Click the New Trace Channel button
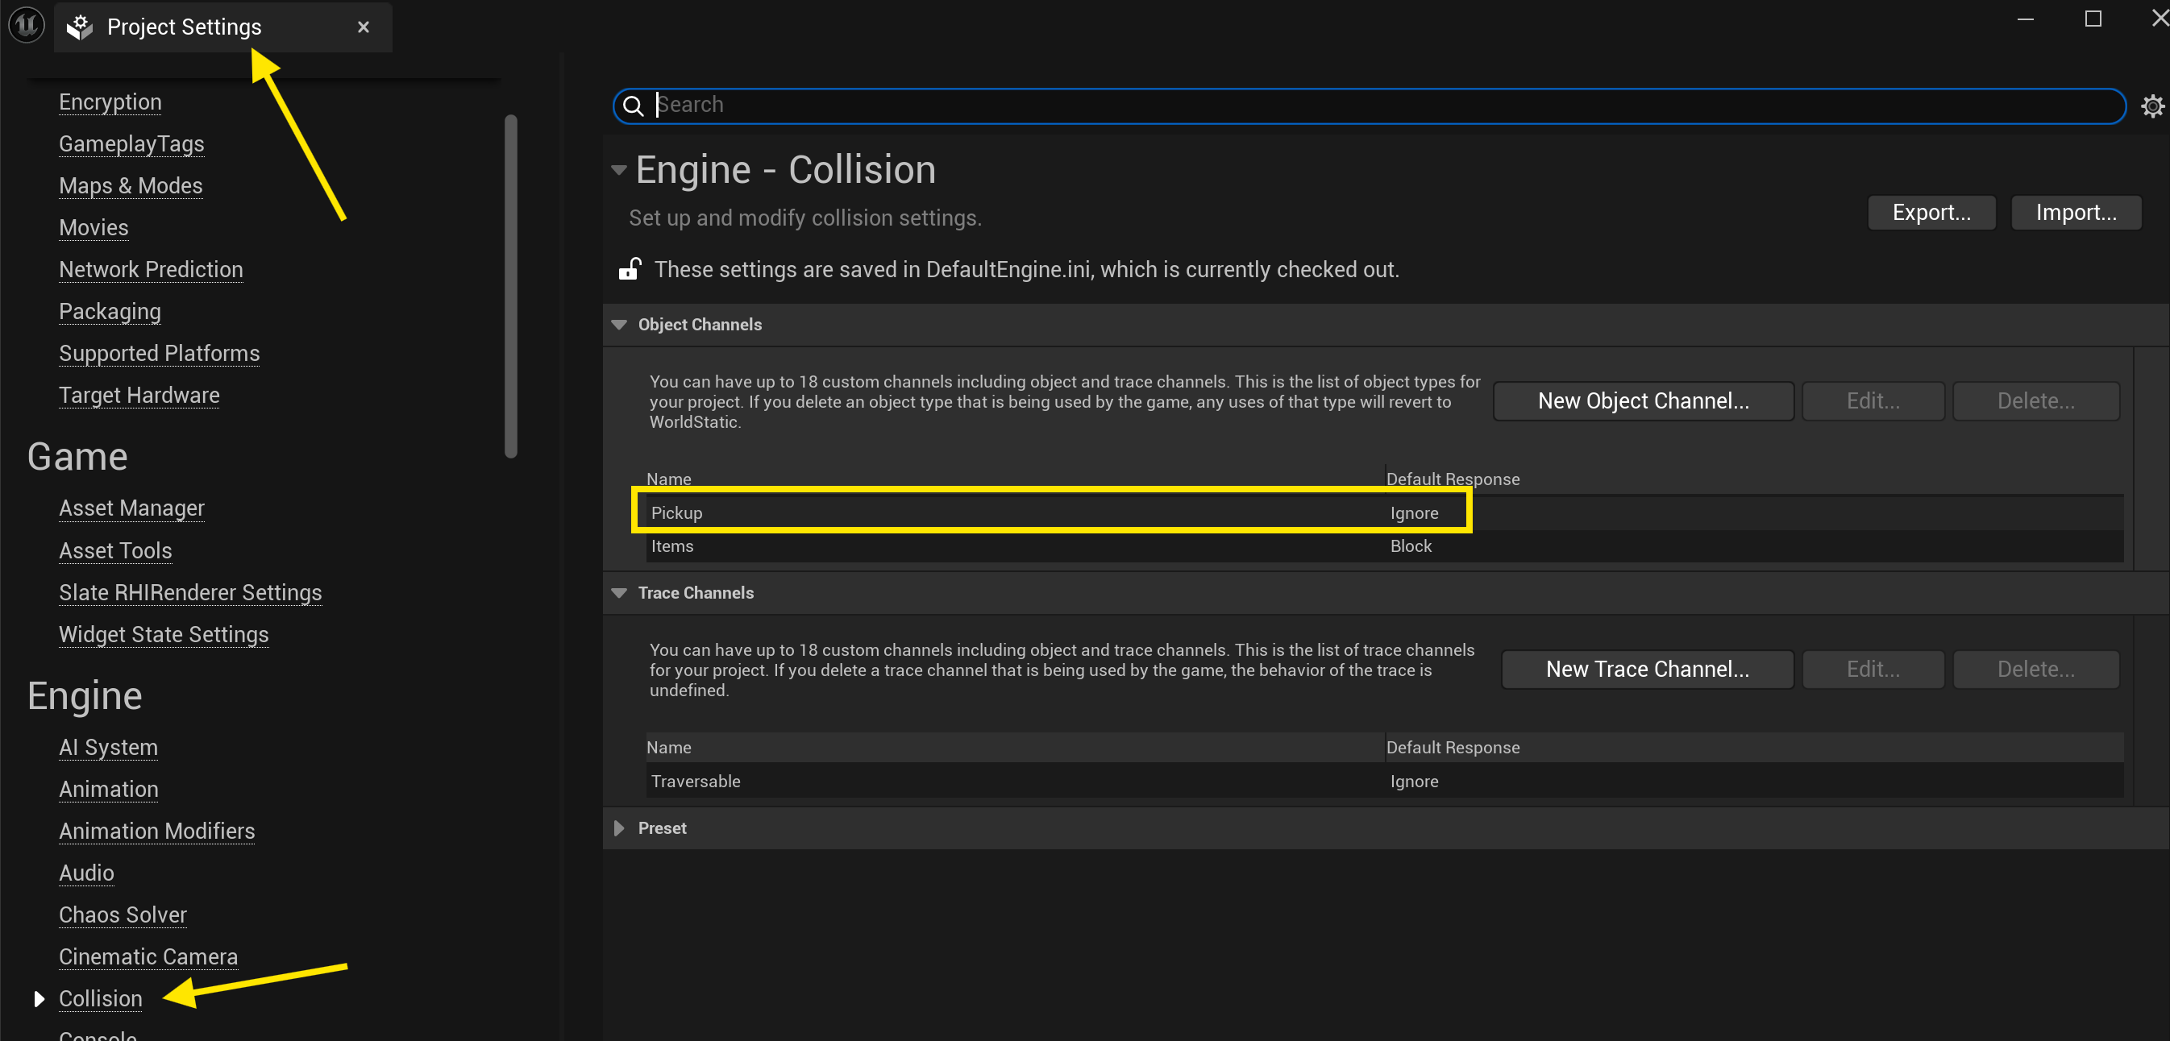The height and width of the screenshot is (1041, 2170). tap(1647, 670)
